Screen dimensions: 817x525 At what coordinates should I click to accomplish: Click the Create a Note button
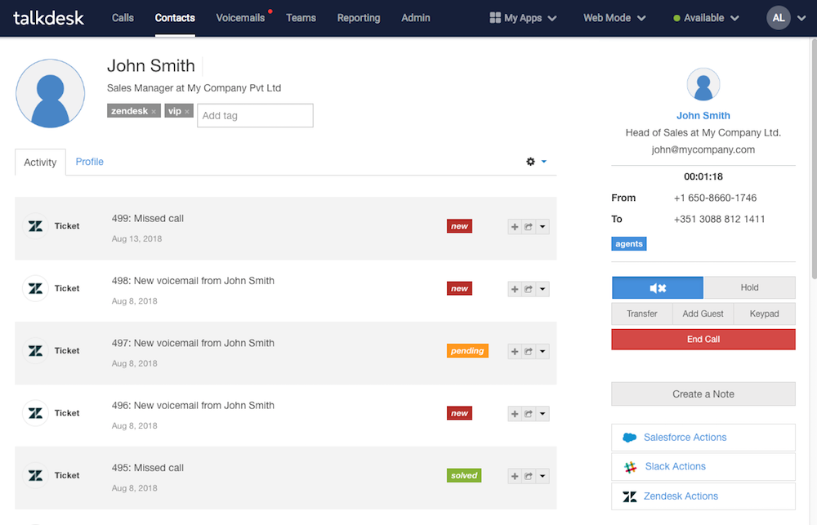click(703, 394)
